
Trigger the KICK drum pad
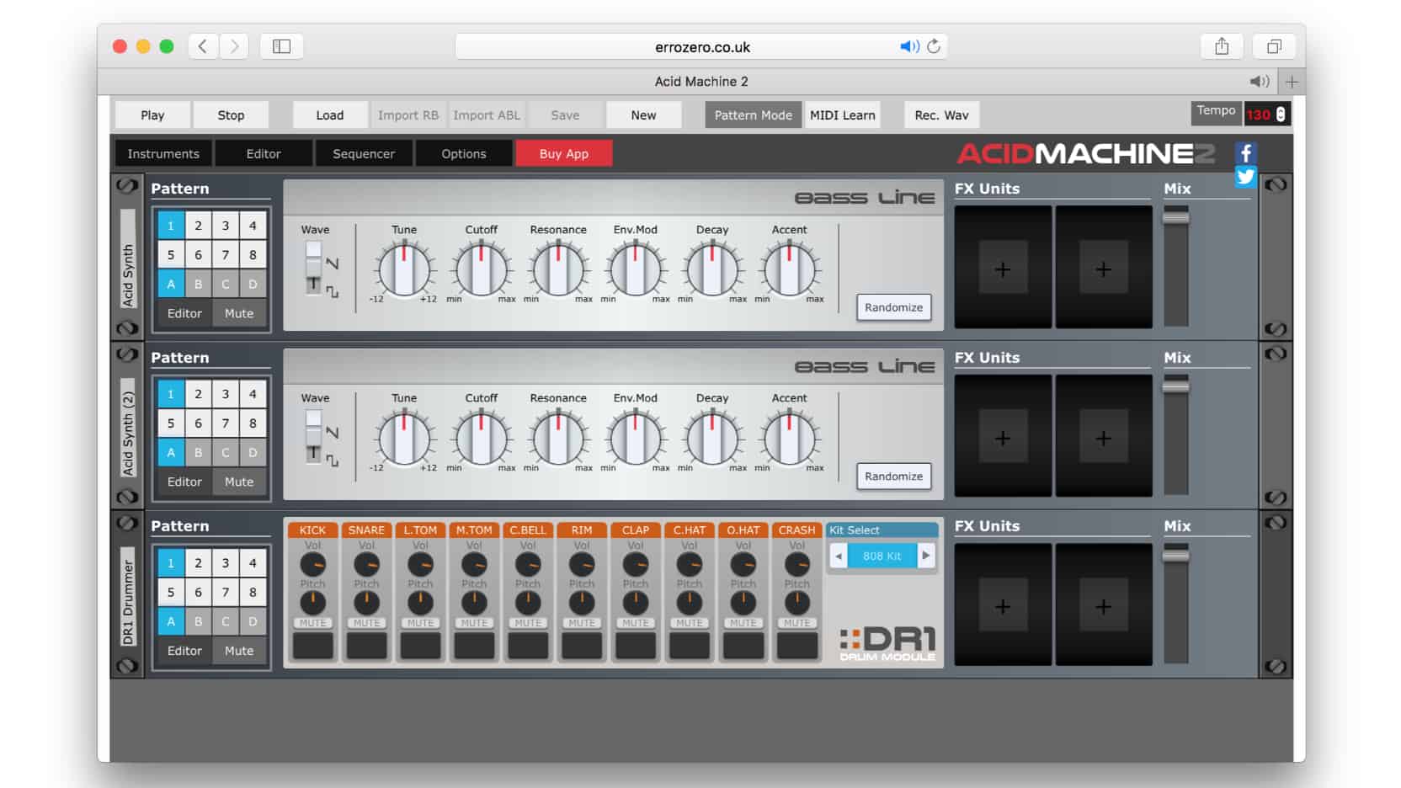point(312,646)
